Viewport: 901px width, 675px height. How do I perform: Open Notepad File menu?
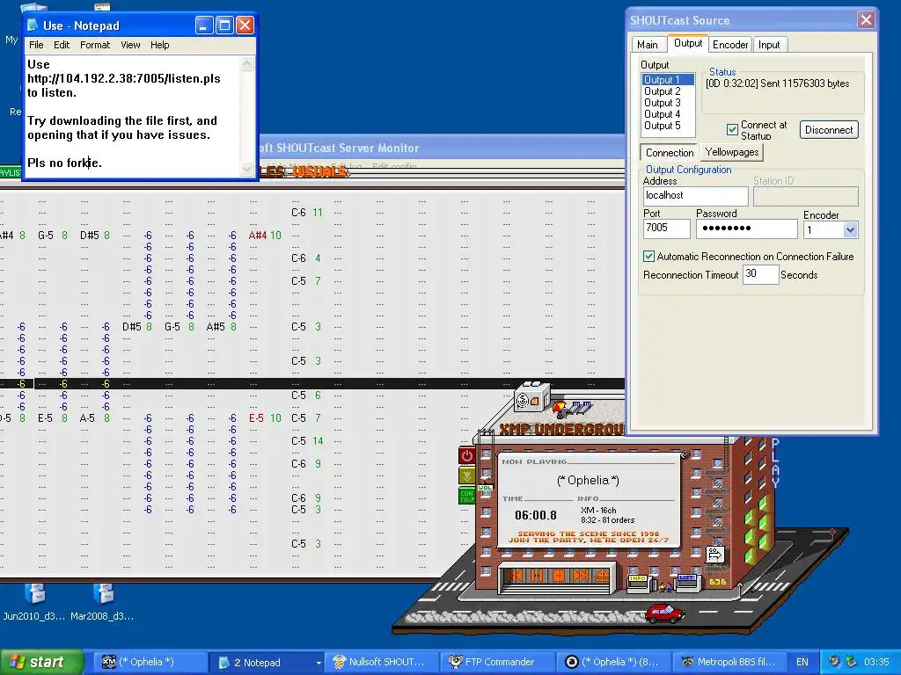tap(35, 45)
